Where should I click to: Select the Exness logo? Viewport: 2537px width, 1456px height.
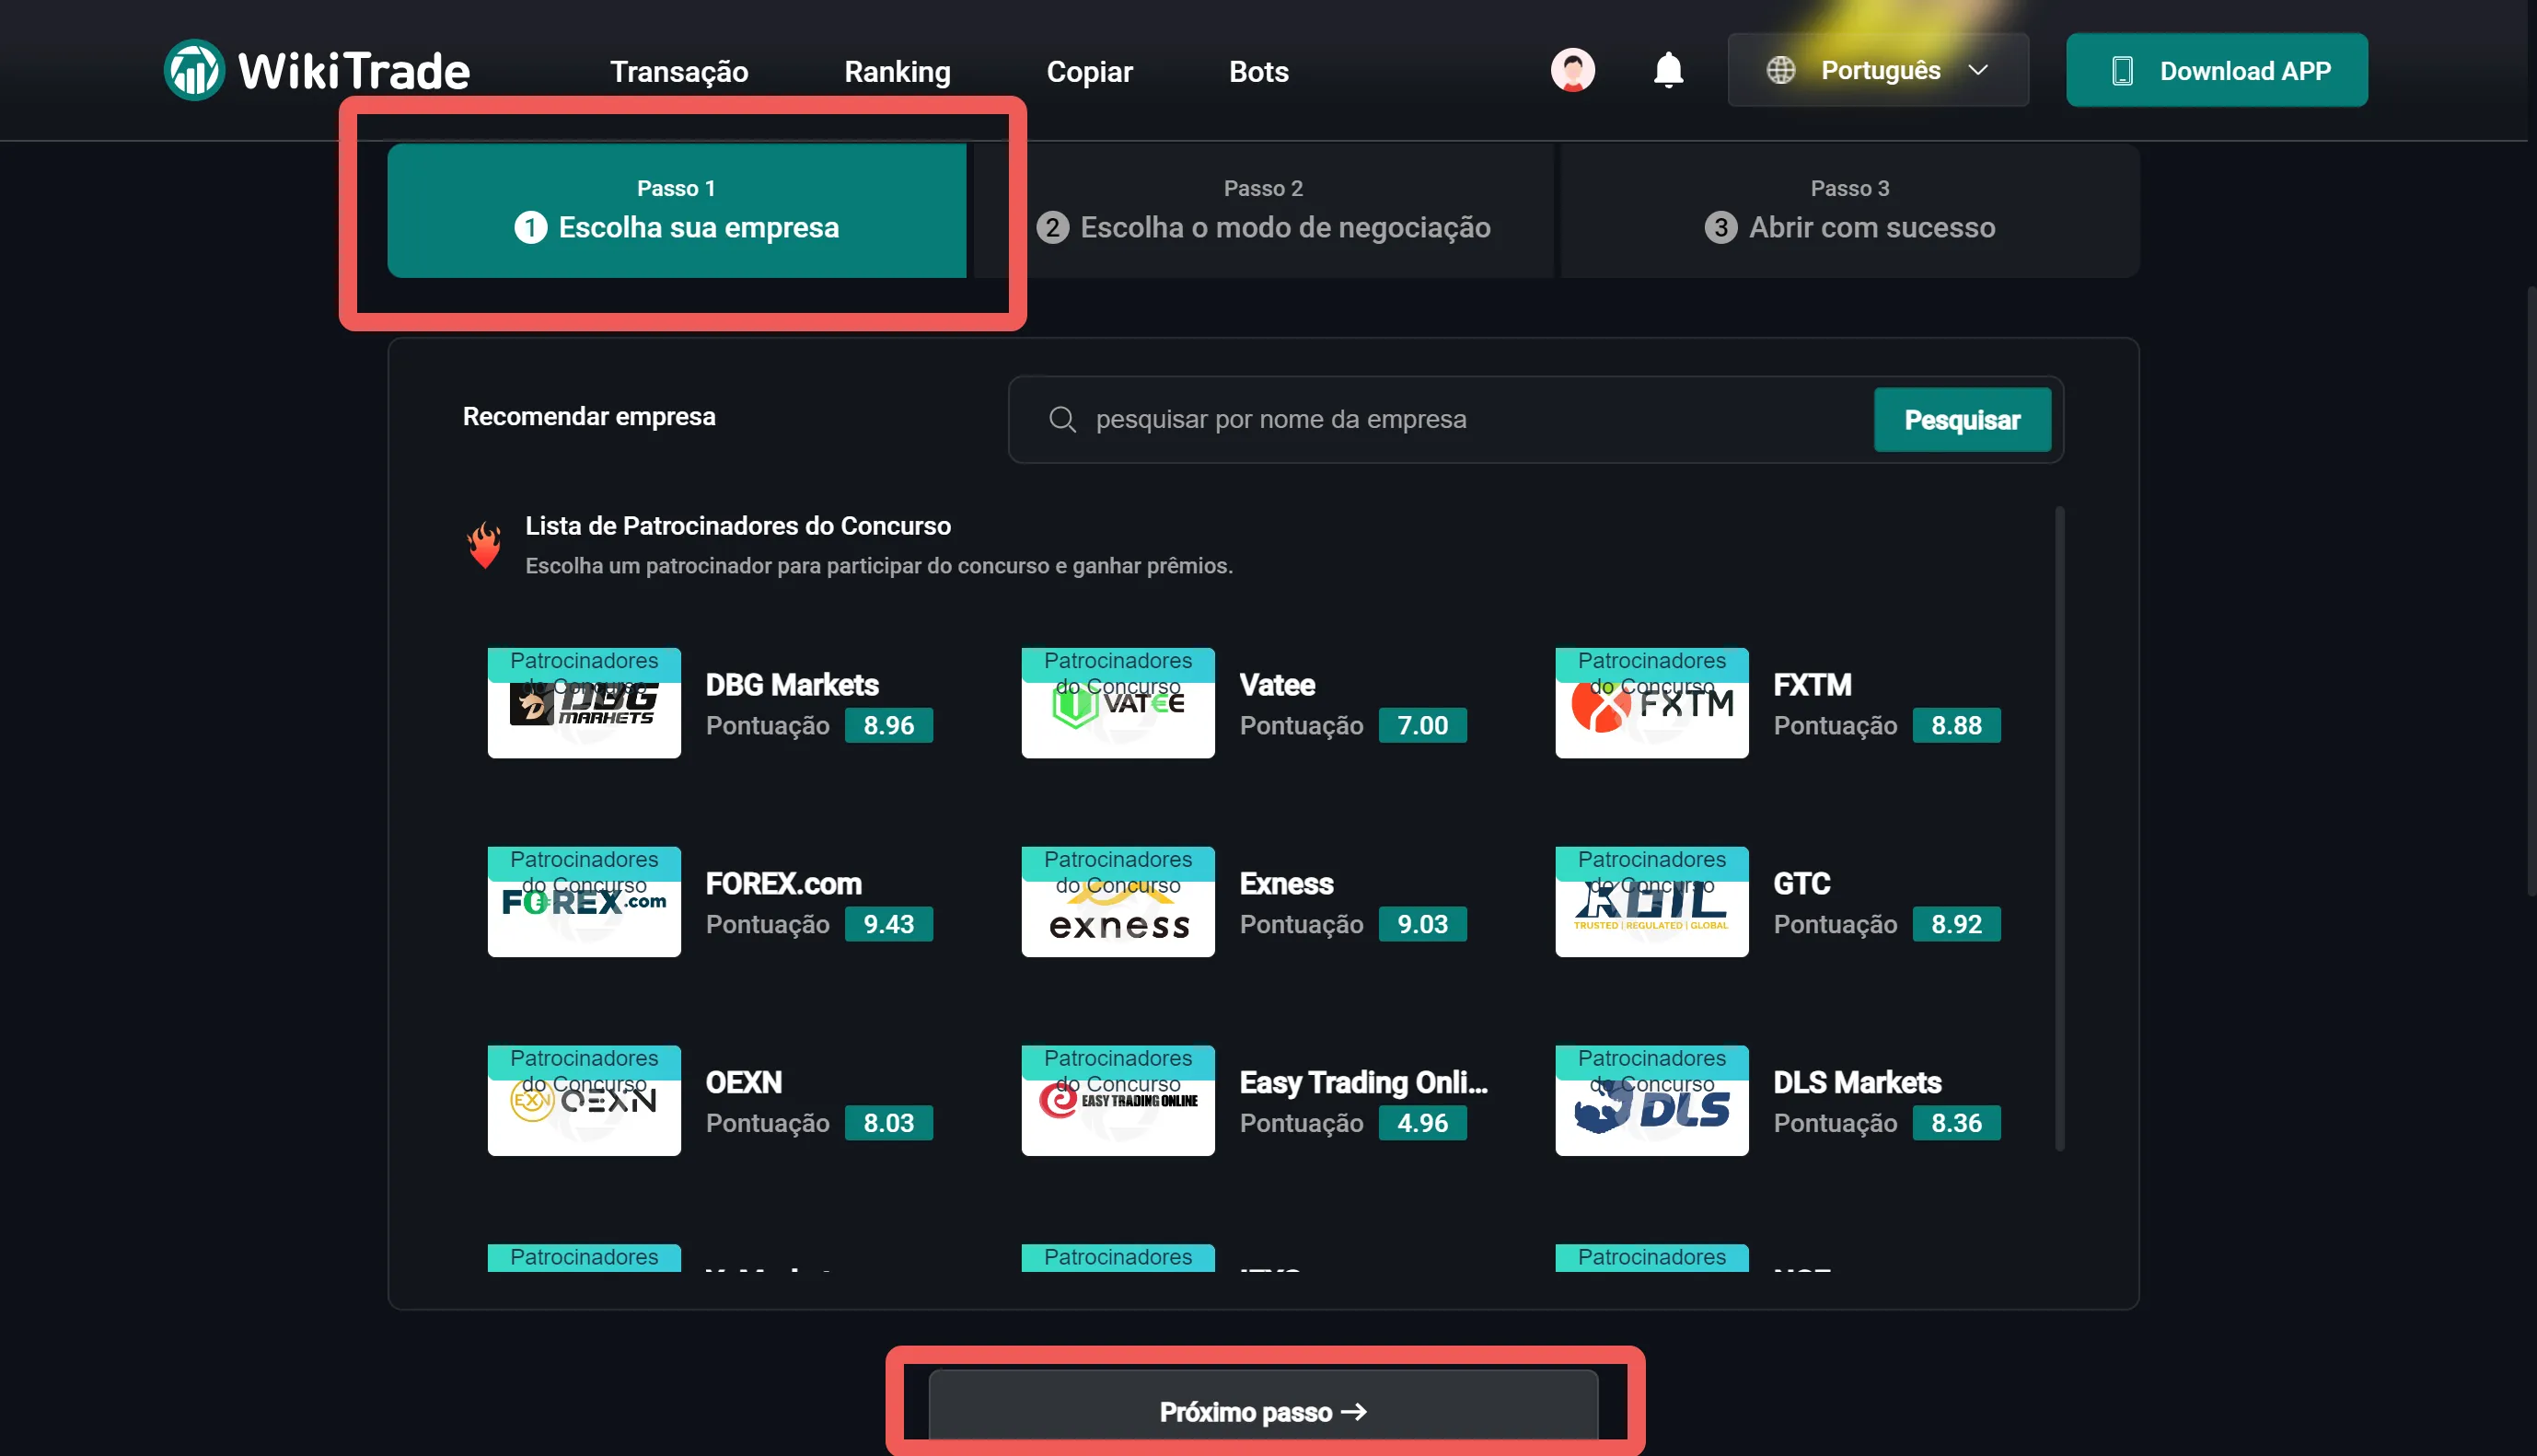click(1118, 902)
